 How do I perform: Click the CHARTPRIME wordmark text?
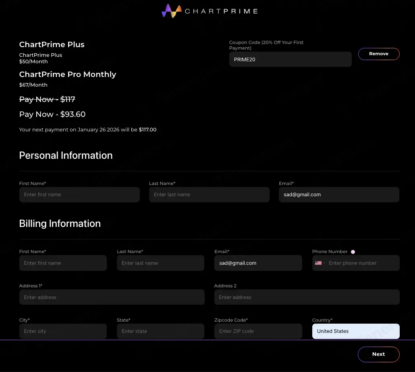(x=221, y=11)
